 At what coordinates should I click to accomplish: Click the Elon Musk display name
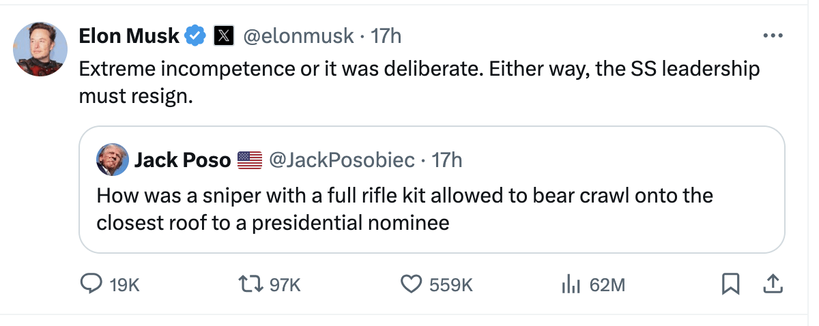pyautogui.click(x=129, y=35)
